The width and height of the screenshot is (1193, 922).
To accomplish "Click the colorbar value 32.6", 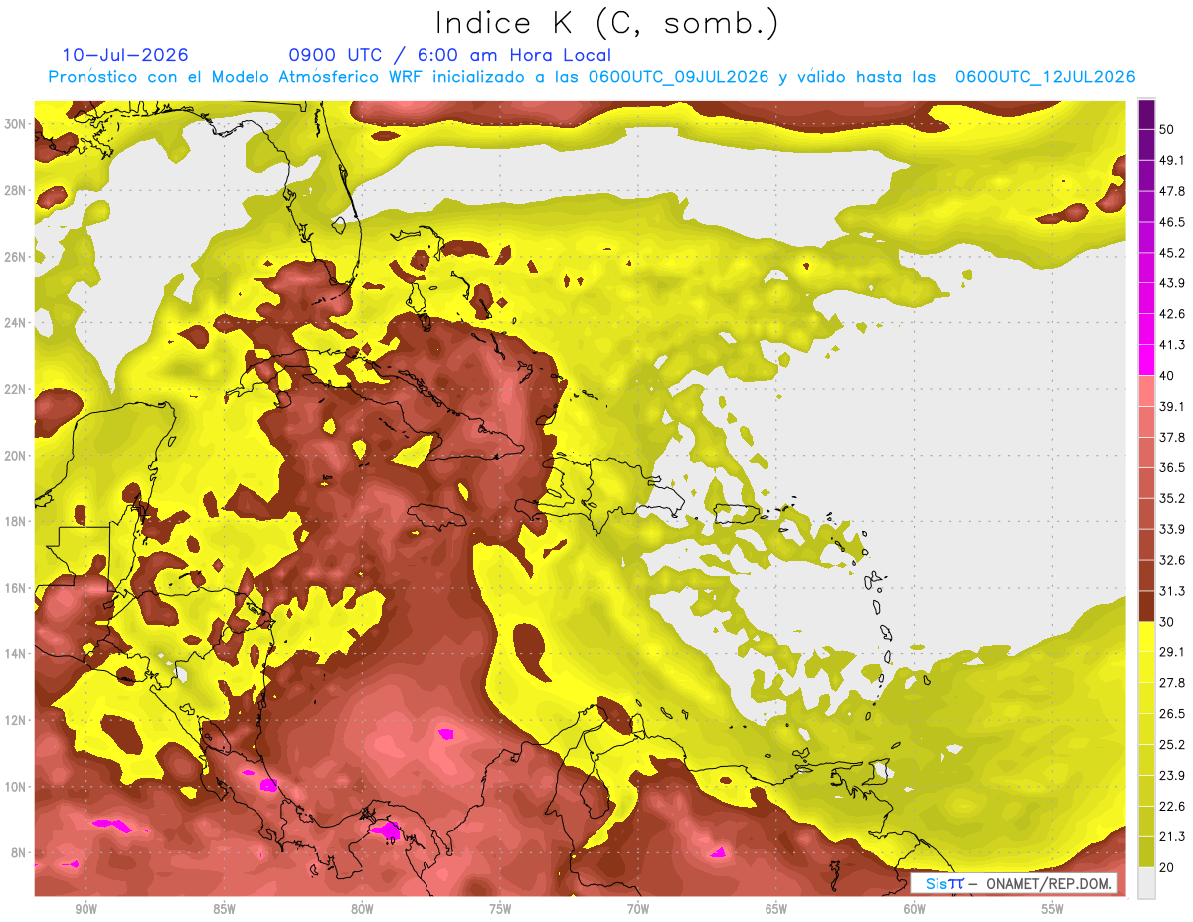I will 1172,560.
